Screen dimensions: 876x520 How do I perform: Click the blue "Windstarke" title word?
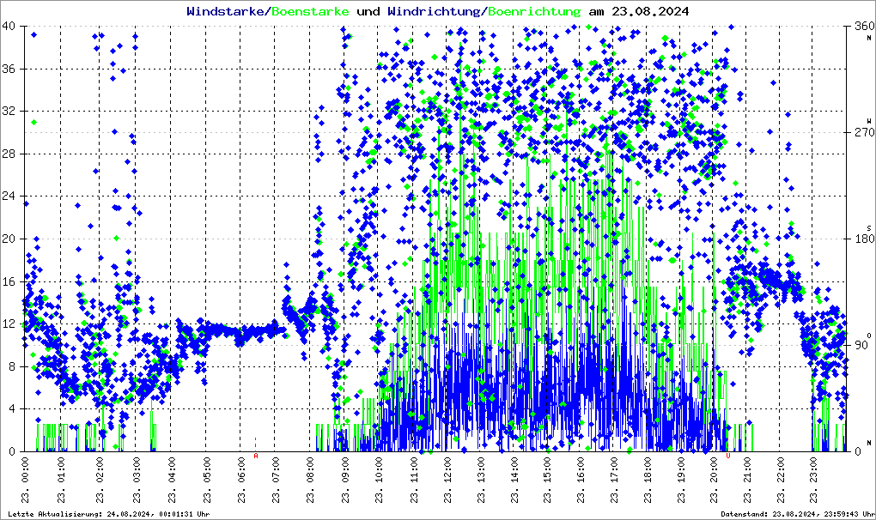[x=225, y=11]
